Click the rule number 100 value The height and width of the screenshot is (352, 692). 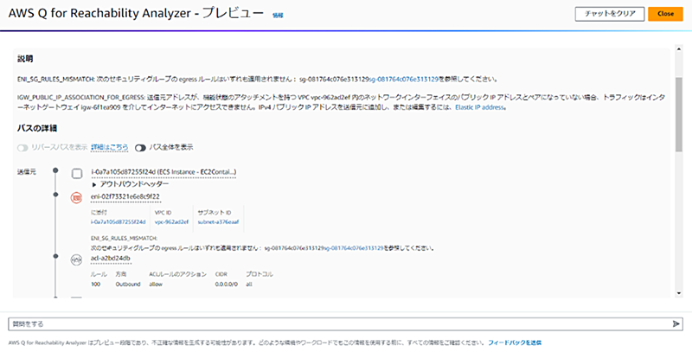95,284
